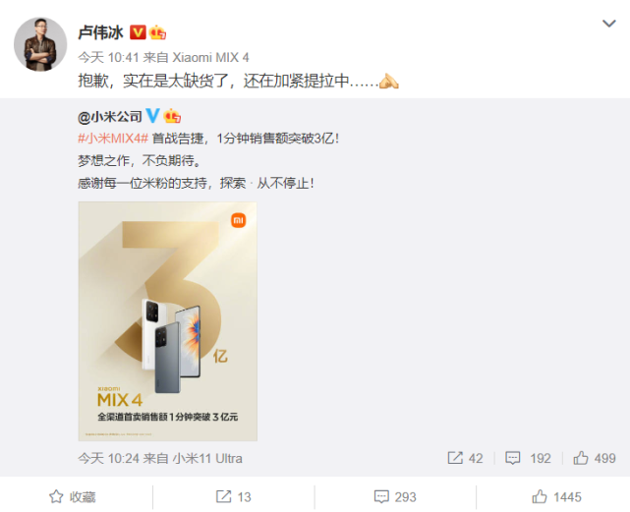Open the post options chevron dropdown
This screenshot has height=512, width=630.
click(x=608, y=24)
